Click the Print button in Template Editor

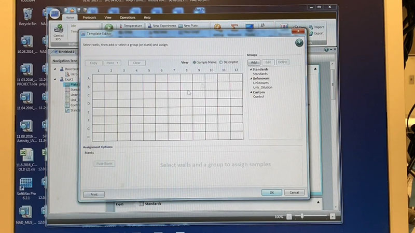click(x=94, y=195)
